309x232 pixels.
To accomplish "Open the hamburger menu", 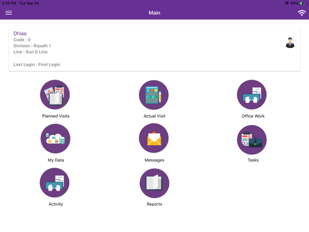I will click(x=8, y=13).
